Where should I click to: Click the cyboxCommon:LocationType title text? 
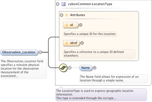point(90,4)
